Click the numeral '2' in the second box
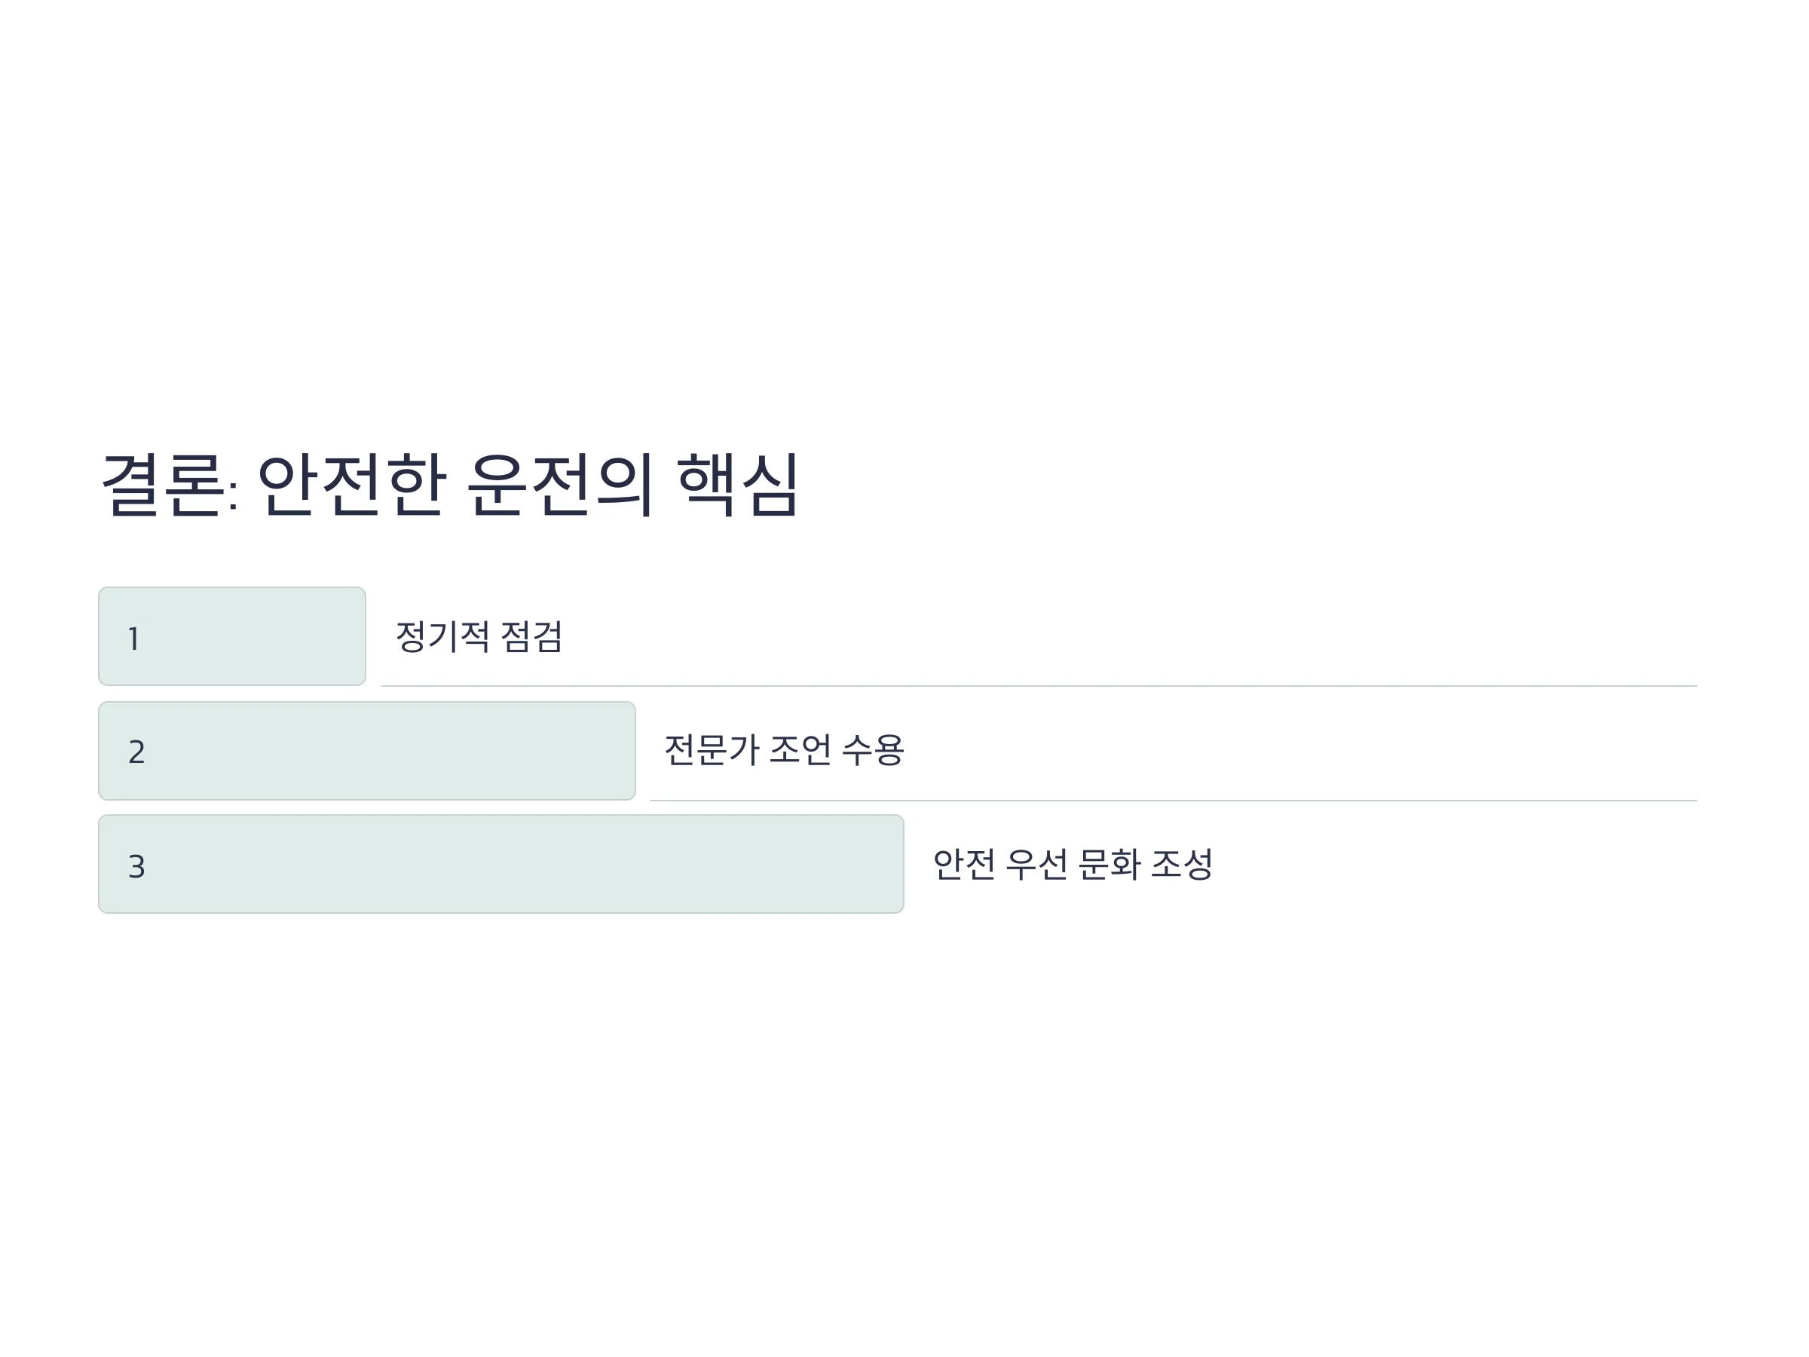Screen dimensions: 1809x1357 pos(136,752)
